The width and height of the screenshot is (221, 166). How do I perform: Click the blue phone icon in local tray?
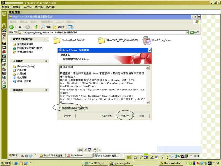[194, 163]
